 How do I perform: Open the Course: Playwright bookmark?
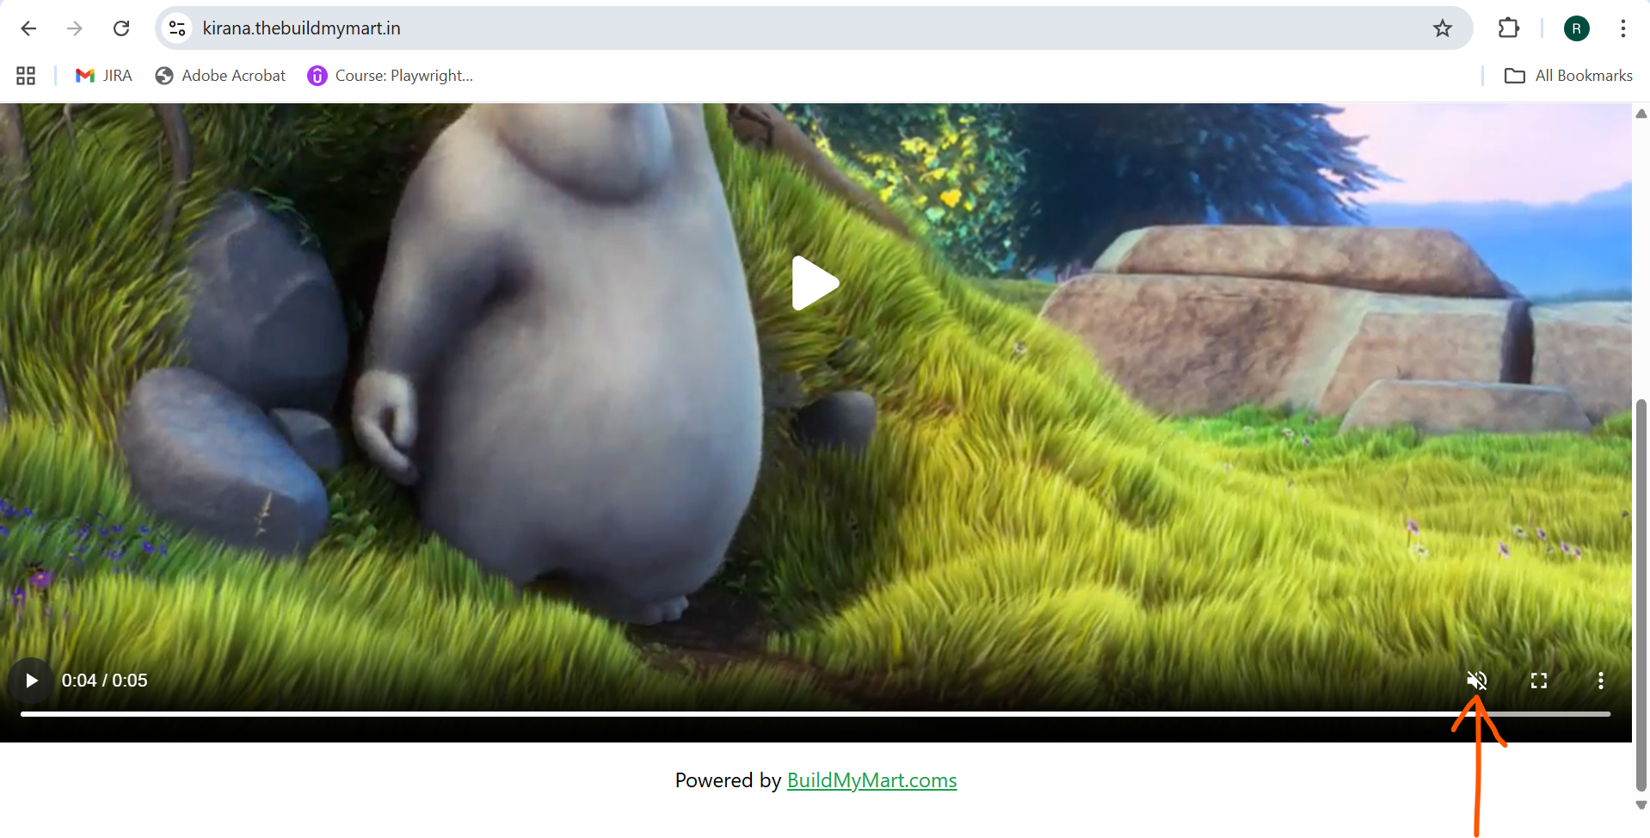391,76
